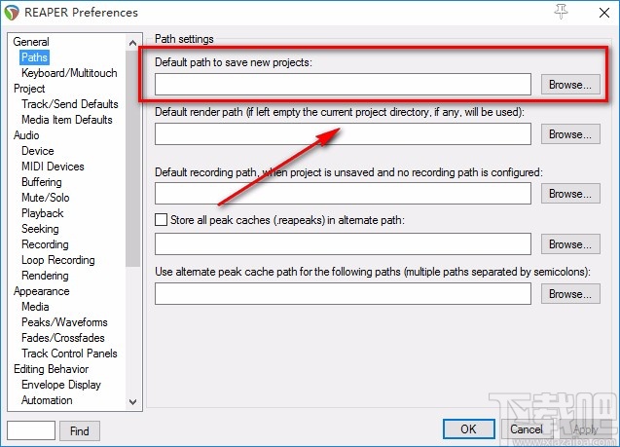Viewport: 620px width, 447px height.
Task: Select the Editing Behavior category
Action: click(x=51, y=369)
